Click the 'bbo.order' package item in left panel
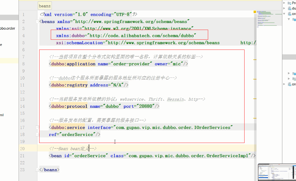Viewport: 296px width, 181px height. (8, 28)
